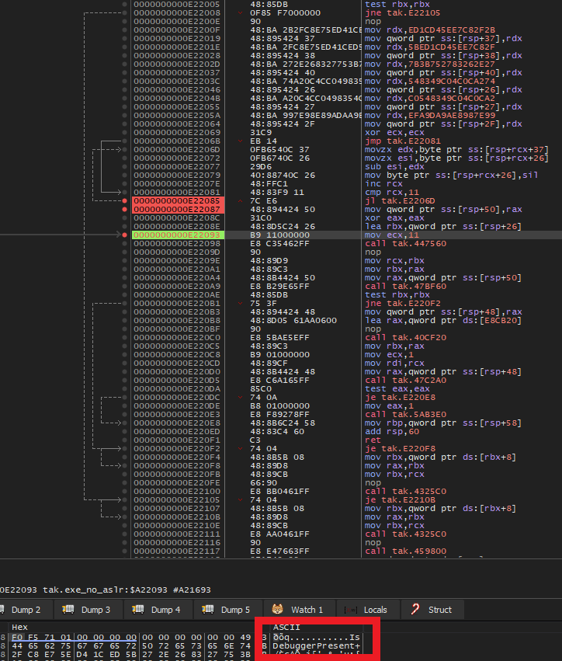Select the 'je tak.E220E8' instruction
562x661 pixels.
pyautogui.click(x=400, y=397)
